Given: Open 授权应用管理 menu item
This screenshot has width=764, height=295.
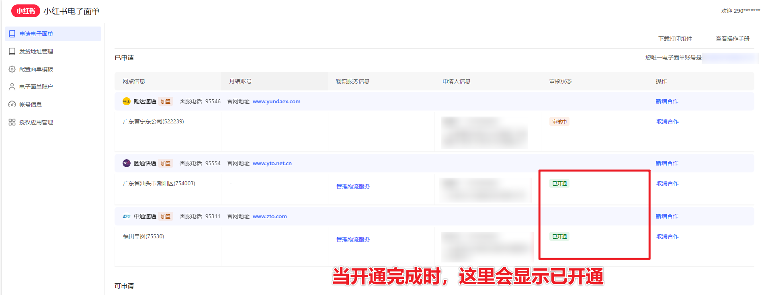Looking at the screenshot, I should [x=36, y=122].
